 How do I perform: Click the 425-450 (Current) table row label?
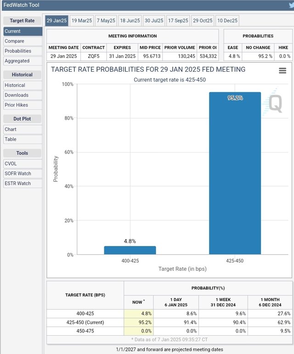[85, 322]
